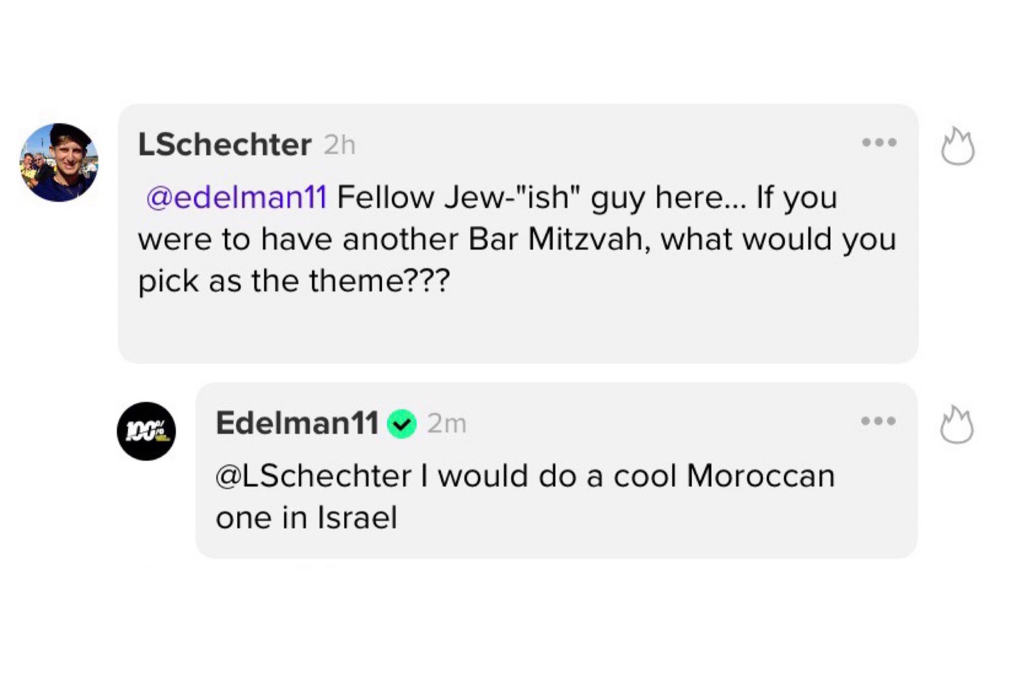This screenshot has width=1016, height=679.
Task: Follow the purple @edelman11 mention
Action: 237,197
